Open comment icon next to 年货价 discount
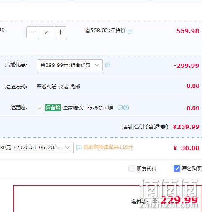Screen dimensions: 202x212 pyautogui.click(x=130, y=32)
